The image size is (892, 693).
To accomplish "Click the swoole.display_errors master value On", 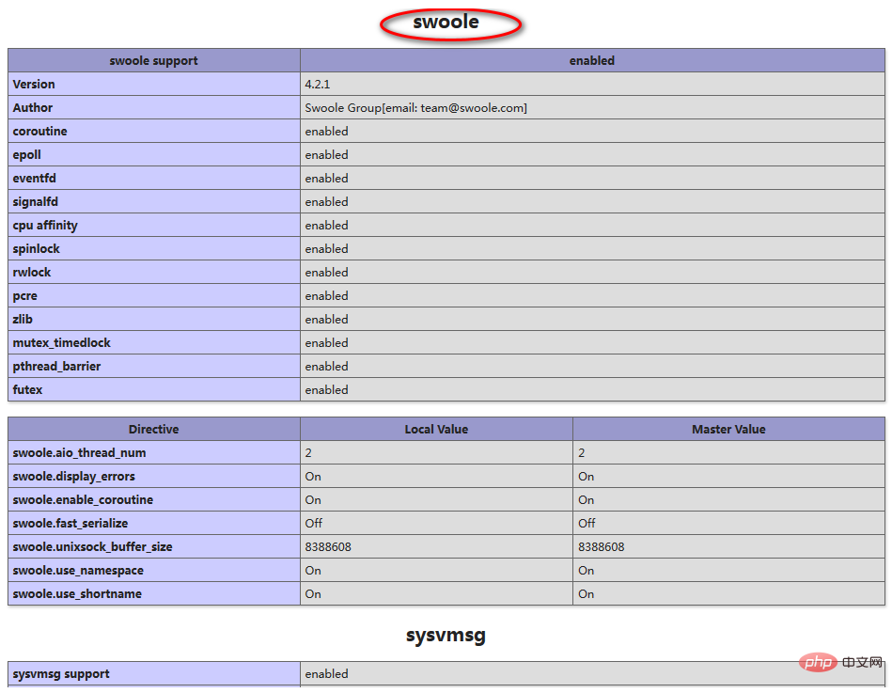I will pyautogui.click(x=587, y=477).
